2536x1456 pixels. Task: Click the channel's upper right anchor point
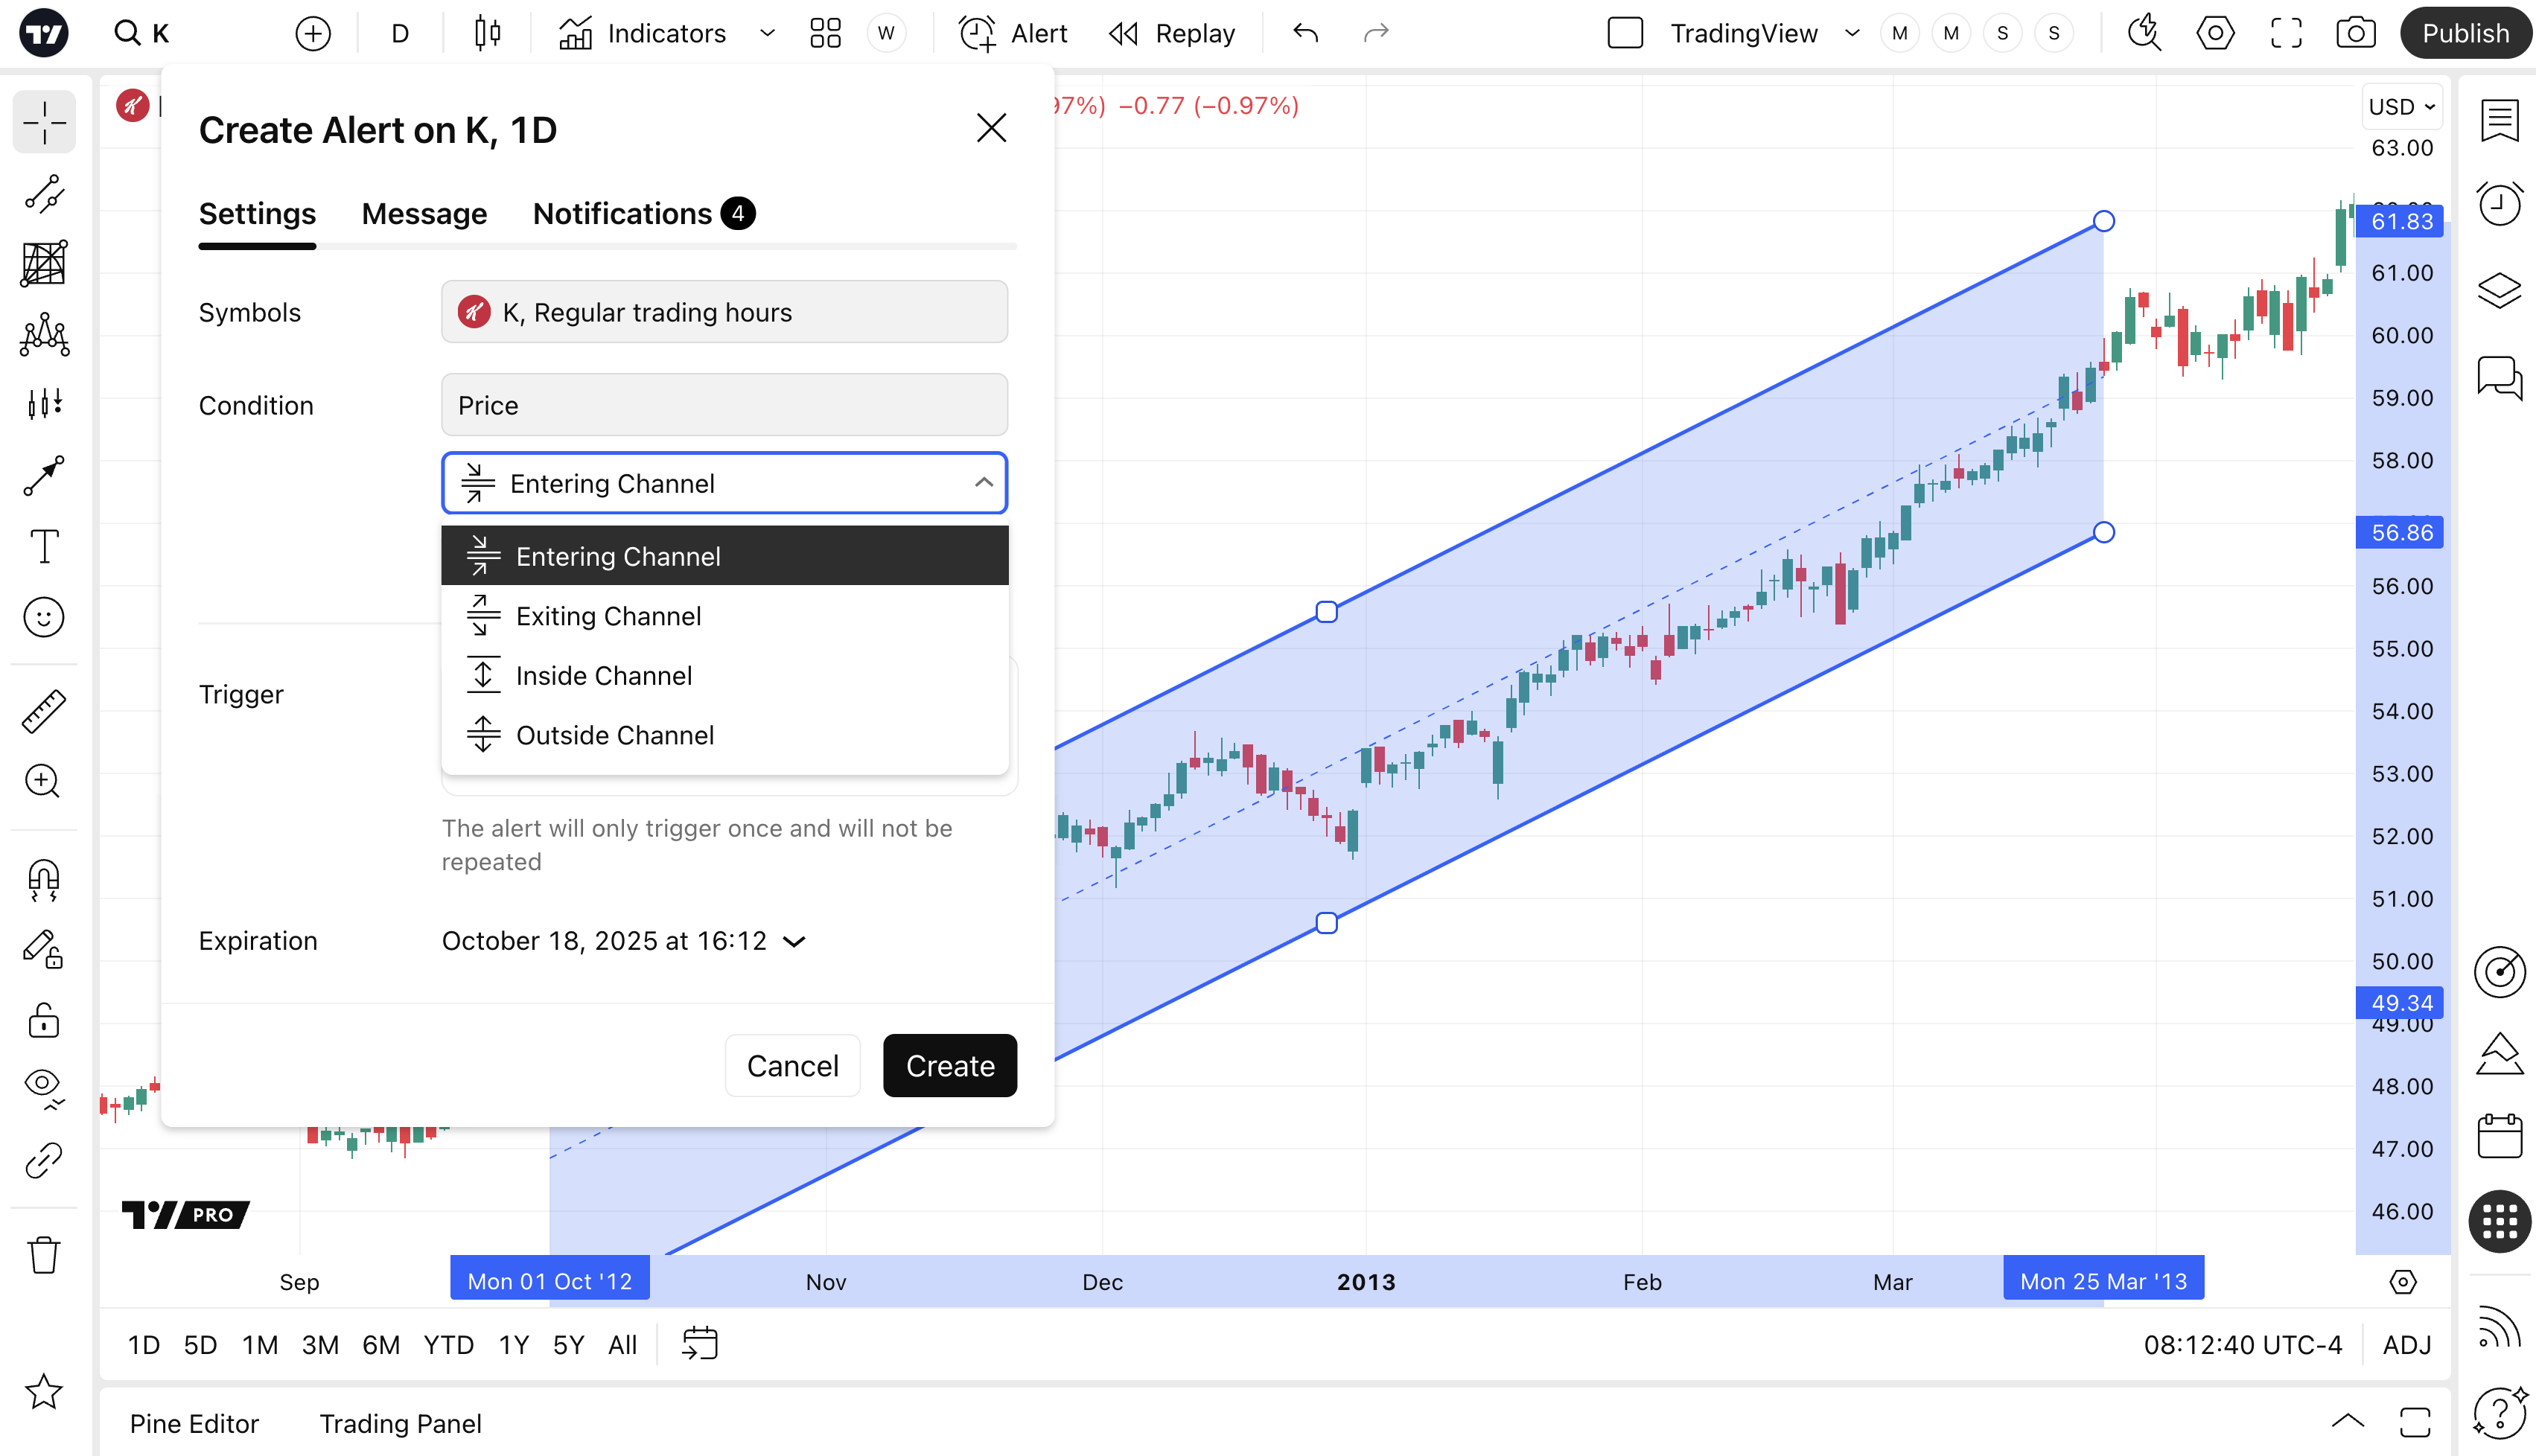2104,221
